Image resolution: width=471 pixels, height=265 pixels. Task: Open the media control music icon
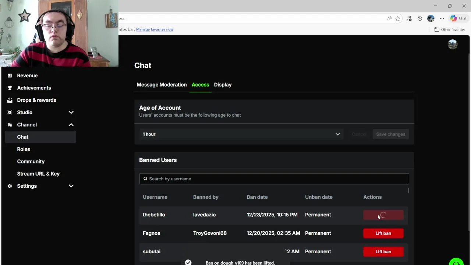409,18
